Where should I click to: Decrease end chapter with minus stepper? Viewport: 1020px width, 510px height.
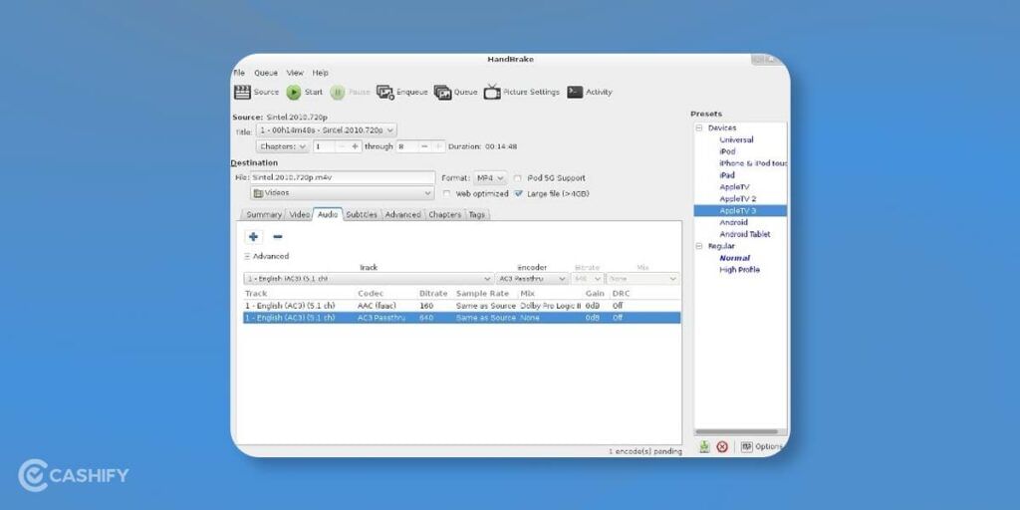[424, 147]
